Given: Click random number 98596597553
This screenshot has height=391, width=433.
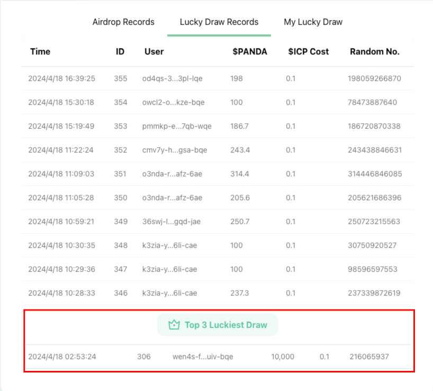Looking at the screenshot, I should [x=373, y=269].
